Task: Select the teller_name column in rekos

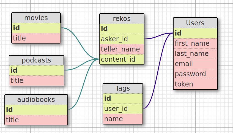Action: 122,49
